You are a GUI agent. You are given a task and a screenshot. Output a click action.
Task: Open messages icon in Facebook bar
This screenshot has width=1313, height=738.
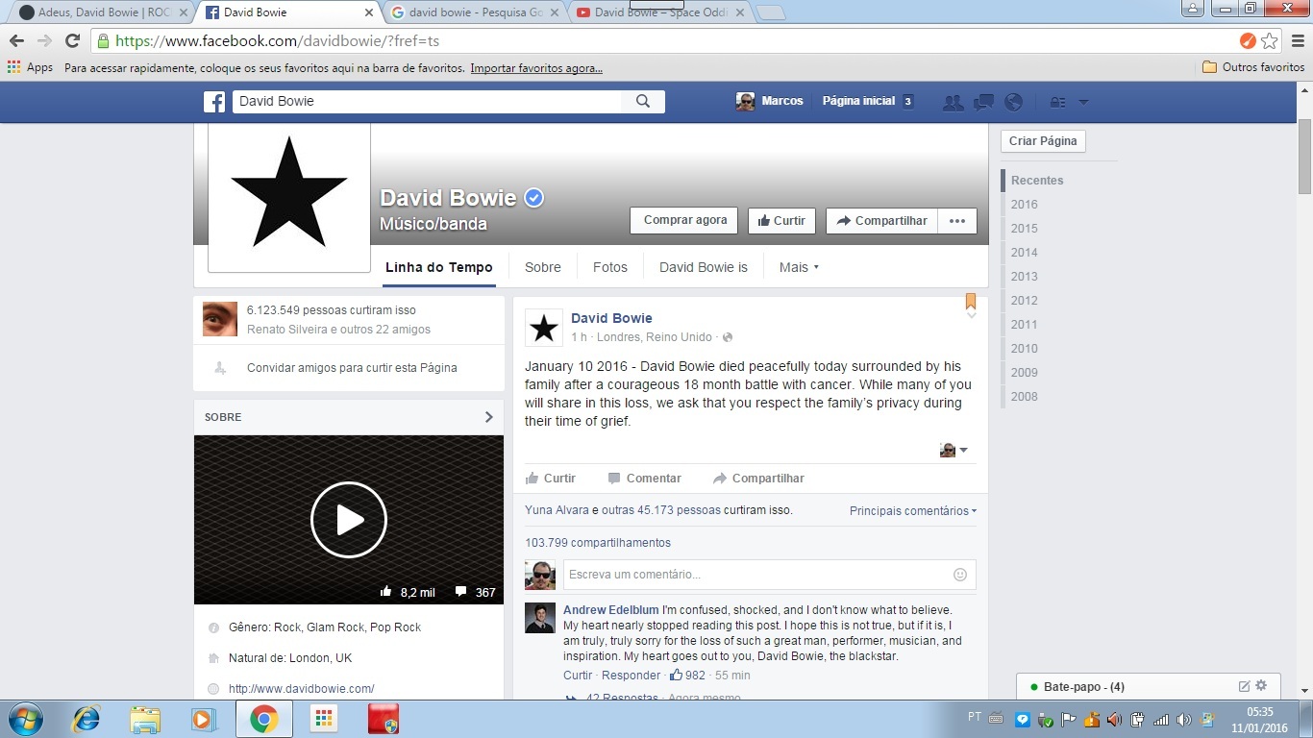[983, 102]
